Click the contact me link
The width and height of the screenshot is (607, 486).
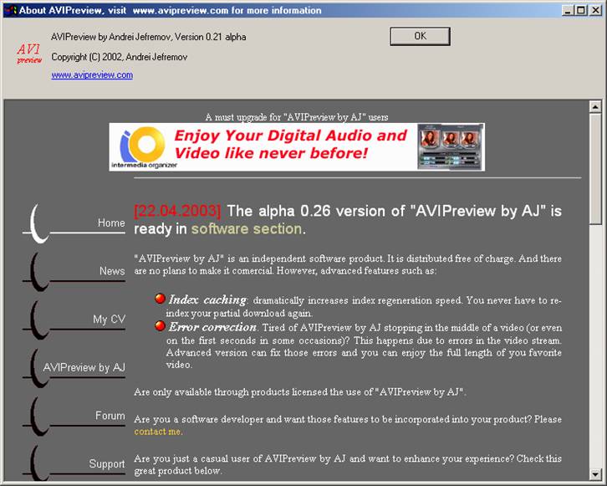157,432
